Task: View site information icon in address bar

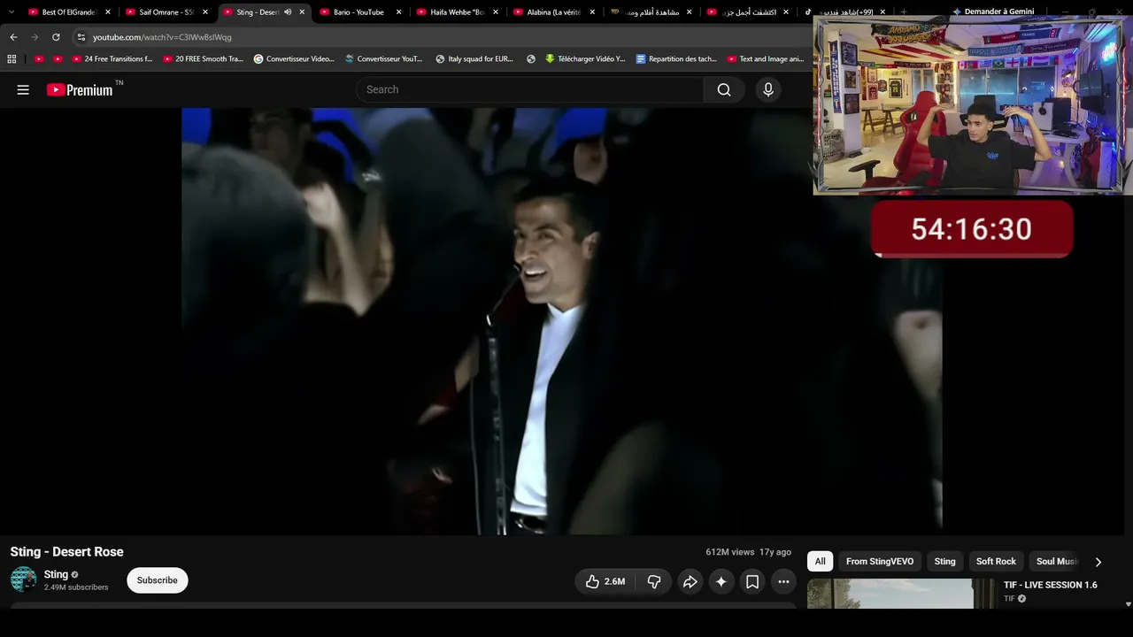Action: click(81, 37)
